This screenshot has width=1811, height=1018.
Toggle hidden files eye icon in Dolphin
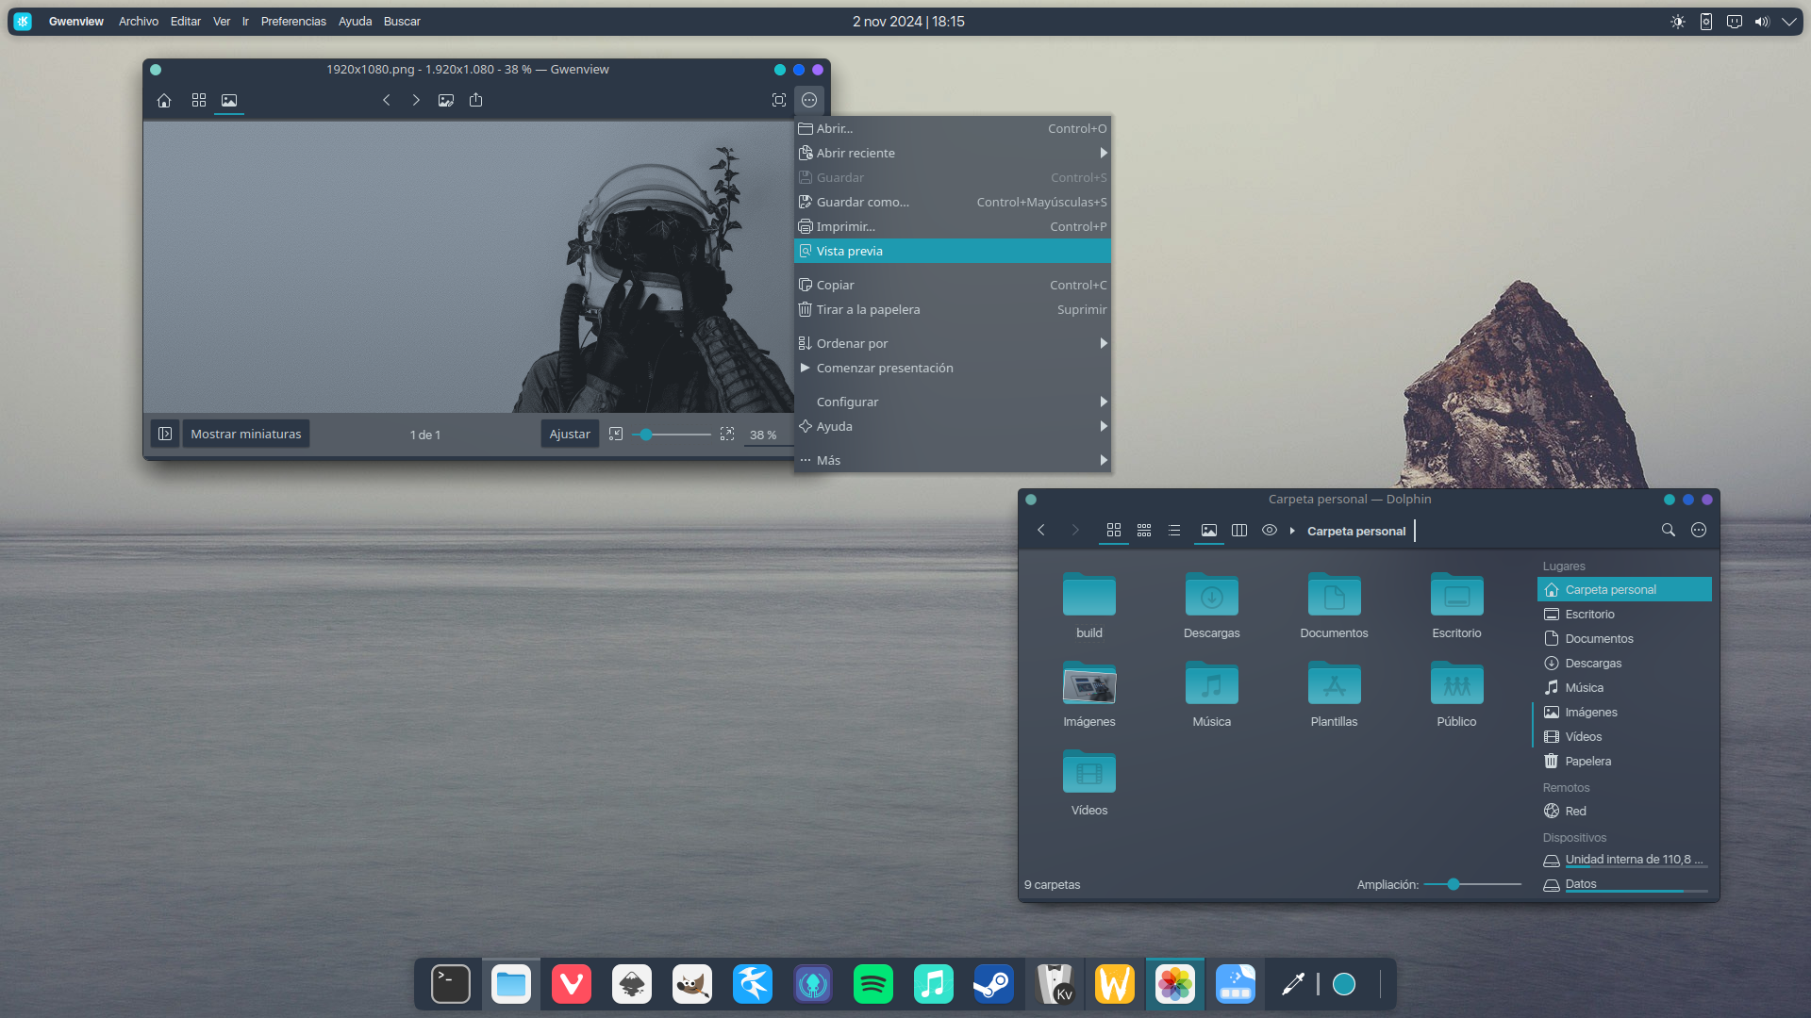pos(1270,531)
